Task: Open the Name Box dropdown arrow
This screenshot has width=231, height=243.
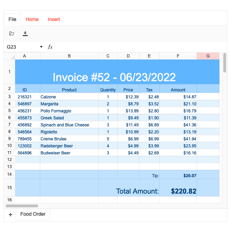Action: [41, 47]
